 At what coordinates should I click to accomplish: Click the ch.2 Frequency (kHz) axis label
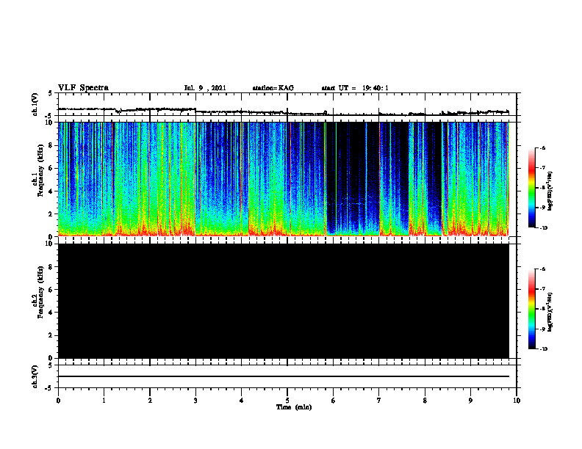[x=38, y=292]
